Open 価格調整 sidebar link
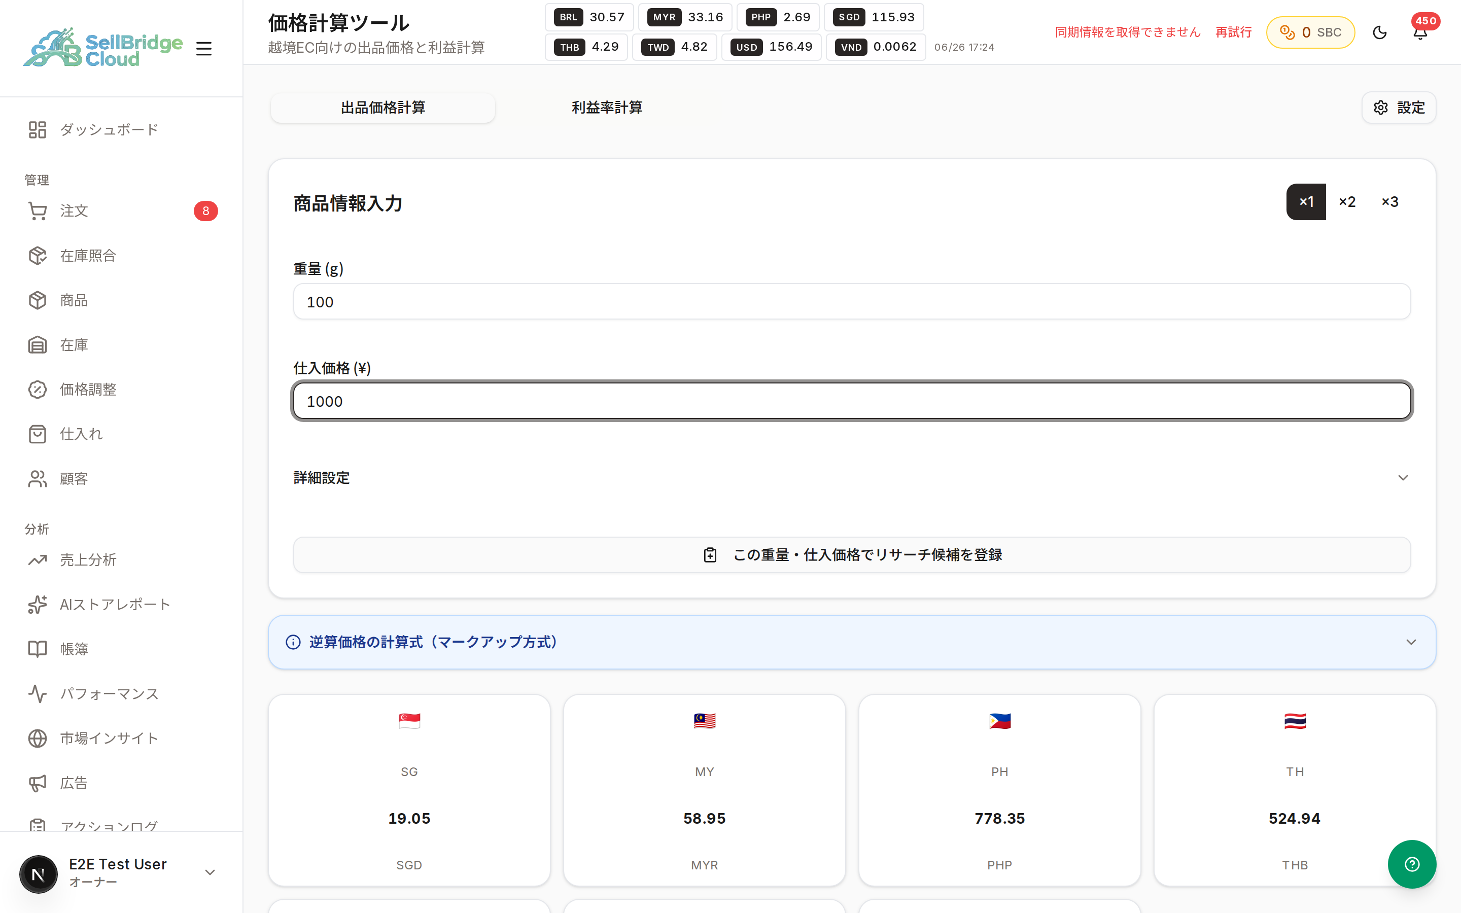This screenshot has width=1461, height=913. pos(121,390)
